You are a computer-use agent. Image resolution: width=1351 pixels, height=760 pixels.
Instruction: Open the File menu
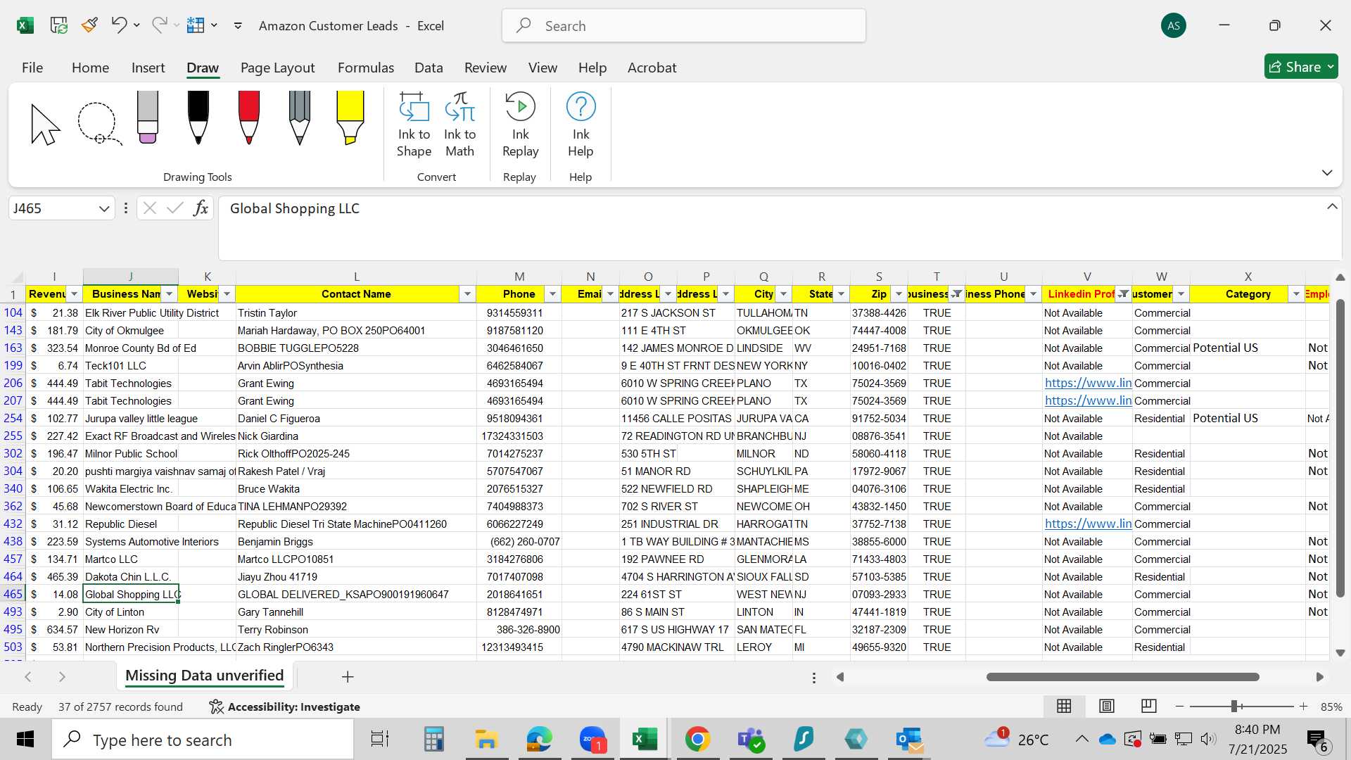(x=32, y=68)
